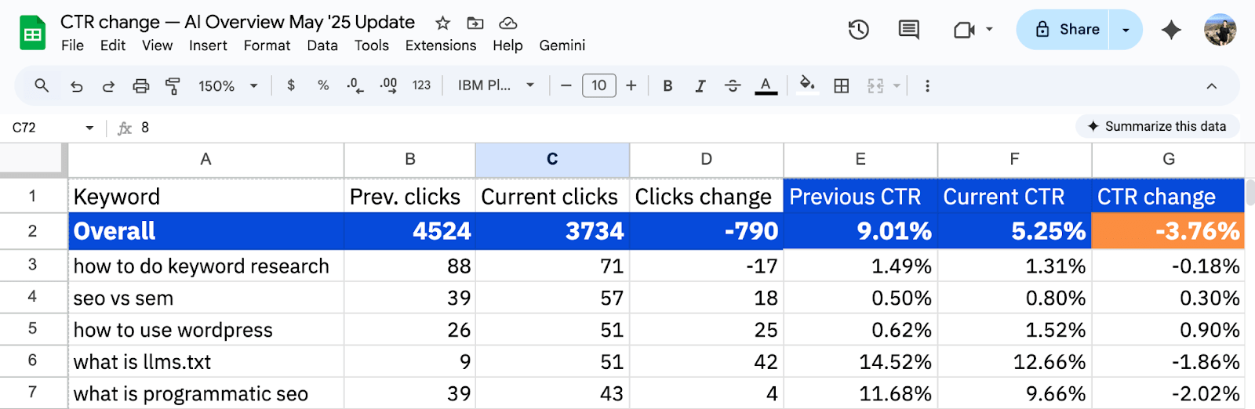Star this spreadsheet document
Screen dimensions: 1255x409
(x=443, y=23)
